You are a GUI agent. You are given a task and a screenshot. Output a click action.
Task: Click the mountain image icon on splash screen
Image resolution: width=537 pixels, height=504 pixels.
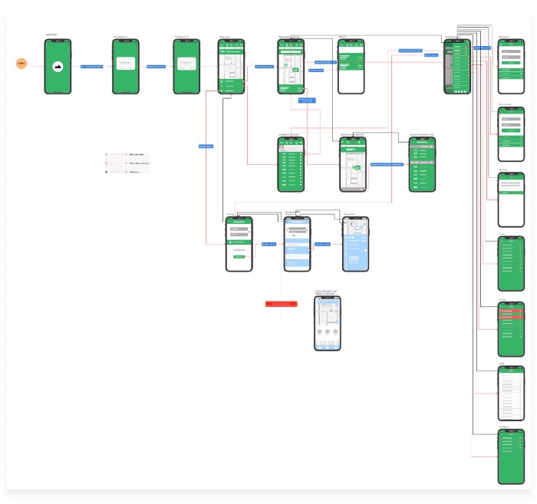click(58, 67)
